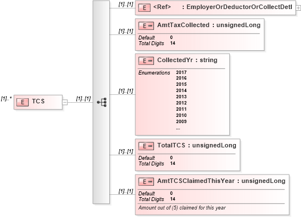The image size is (301, 218).
Task: Click Default label in TotalTCS box
Action: click(147, 158)
